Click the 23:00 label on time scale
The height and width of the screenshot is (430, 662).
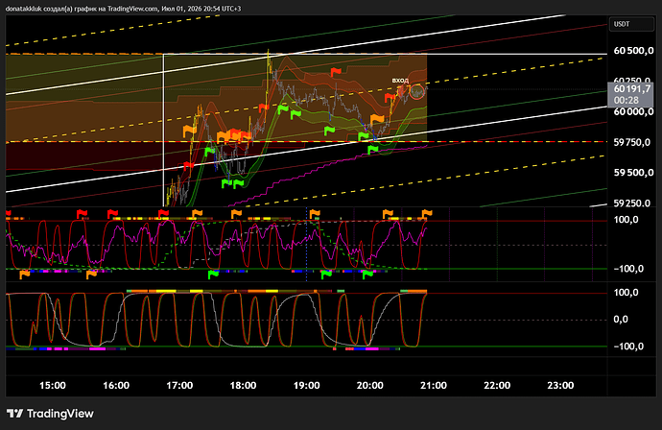tap(560, 385)
